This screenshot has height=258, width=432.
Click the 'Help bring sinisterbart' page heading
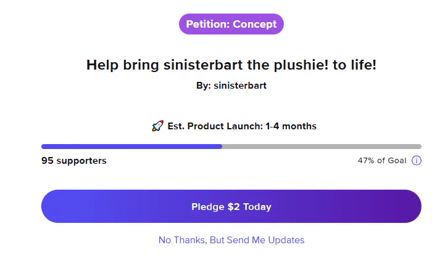[x=231, y=65]
